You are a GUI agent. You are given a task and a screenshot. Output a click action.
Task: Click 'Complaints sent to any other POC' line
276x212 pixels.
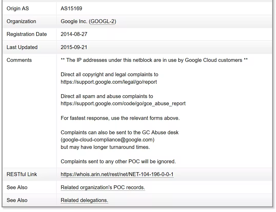(118, 161)
